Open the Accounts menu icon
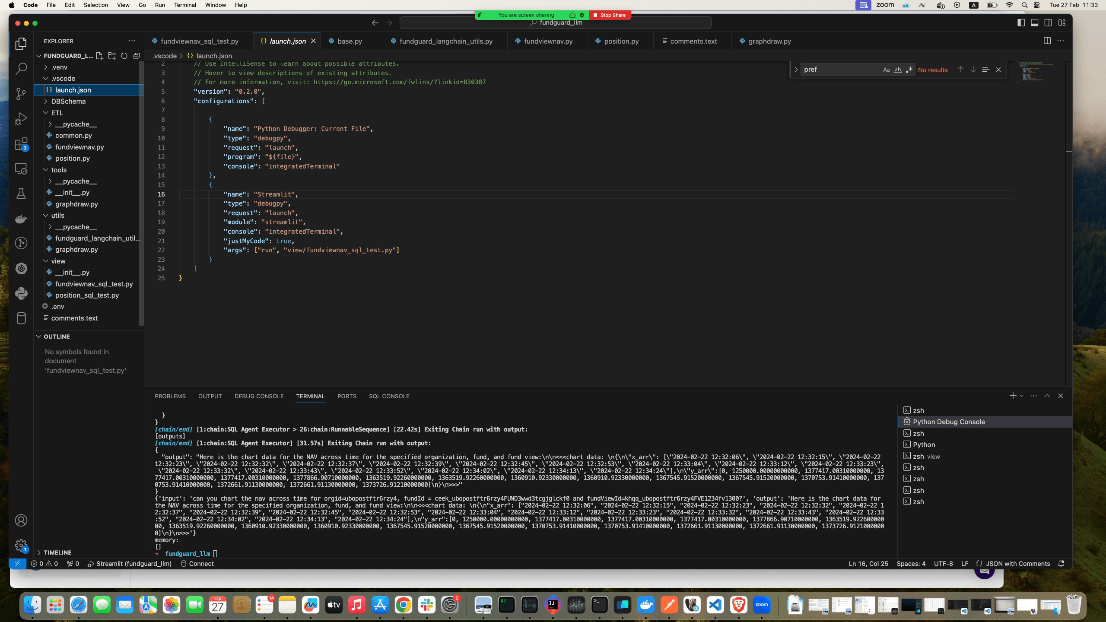Screen dimensions: 1106x622 coord(21,520)
